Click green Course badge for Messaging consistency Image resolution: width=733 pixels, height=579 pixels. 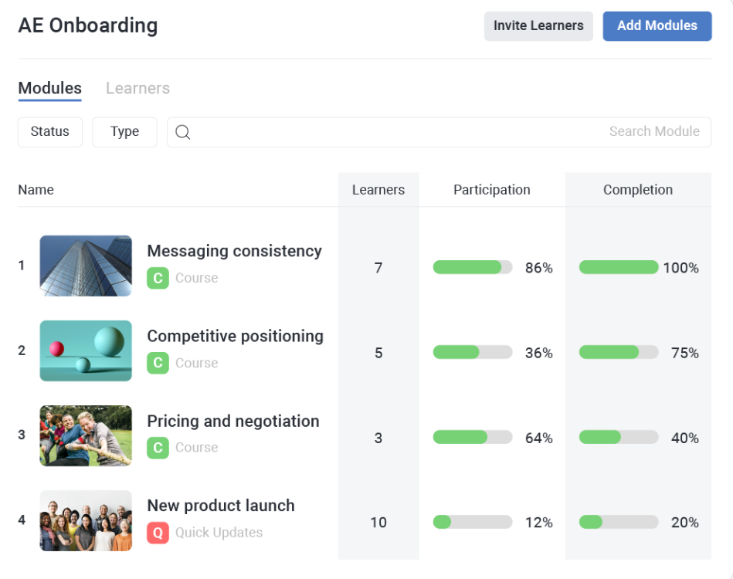[x=158, y=278]
